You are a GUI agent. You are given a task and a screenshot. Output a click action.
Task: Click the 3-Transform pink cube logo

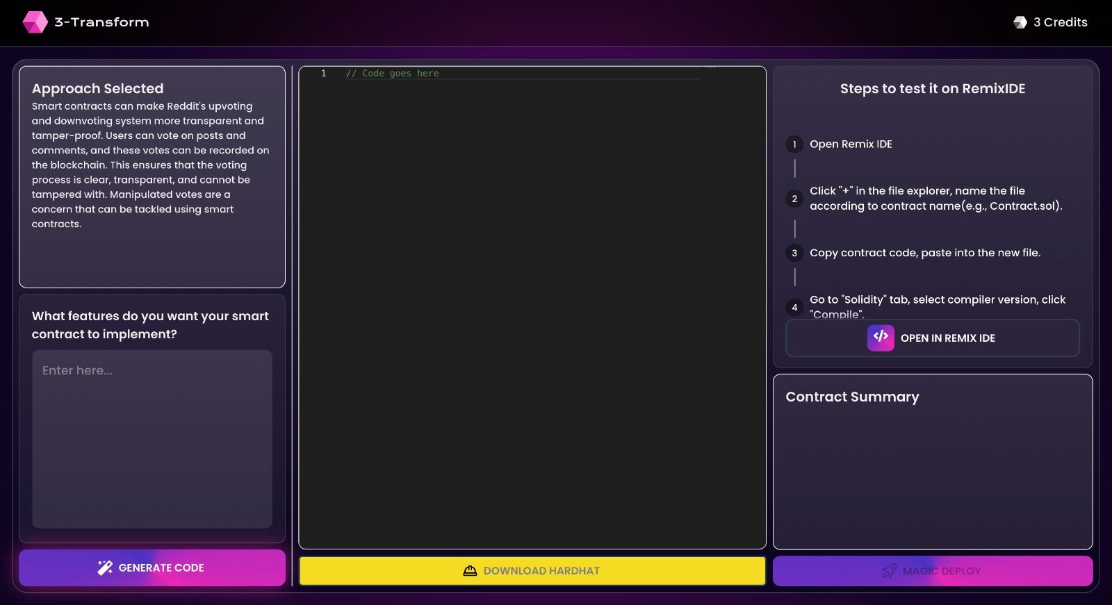coord(35,22)
